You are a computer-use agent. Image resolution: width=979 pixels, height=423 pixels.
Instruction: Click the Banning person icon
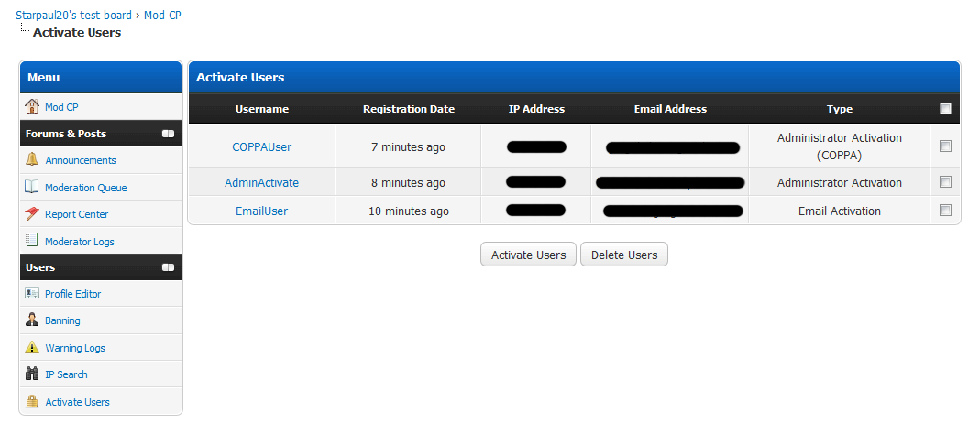(x=32, y=320)
